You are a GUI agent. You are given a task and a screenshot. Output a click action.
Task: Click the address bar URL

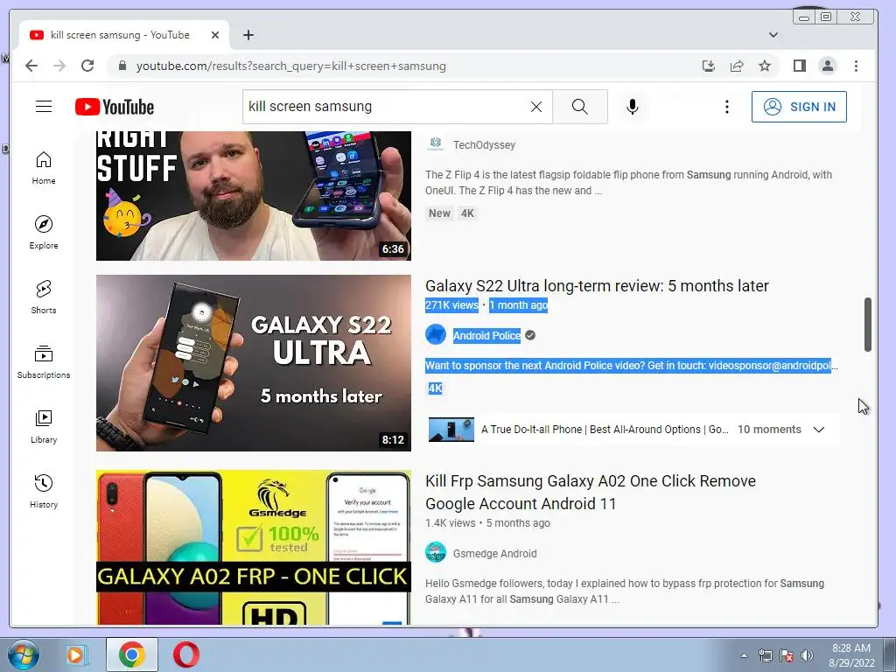click(290, 66)
